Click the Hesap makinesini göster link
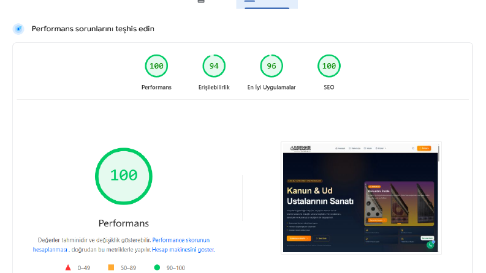The image size is (486, 273). pos(183,250)
